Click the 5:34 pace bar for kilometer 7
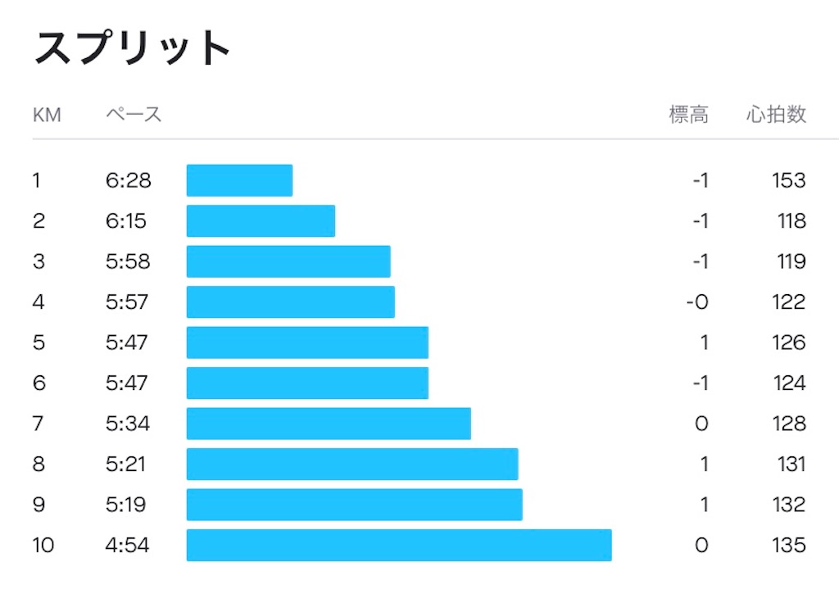This screenshot has width=839, height=603. (x=329, y=424)
